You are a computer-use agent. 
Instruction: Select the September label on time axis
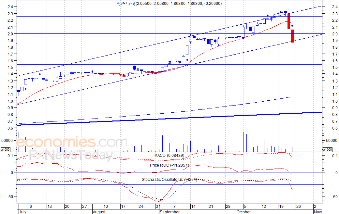[x=170, y=212]
